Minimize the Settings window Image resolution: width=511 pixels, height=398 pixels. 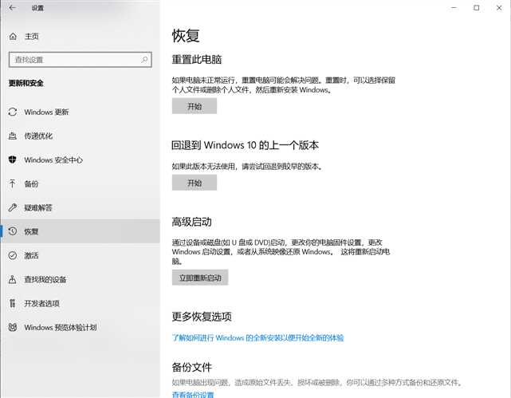click(x=454, y=7)
